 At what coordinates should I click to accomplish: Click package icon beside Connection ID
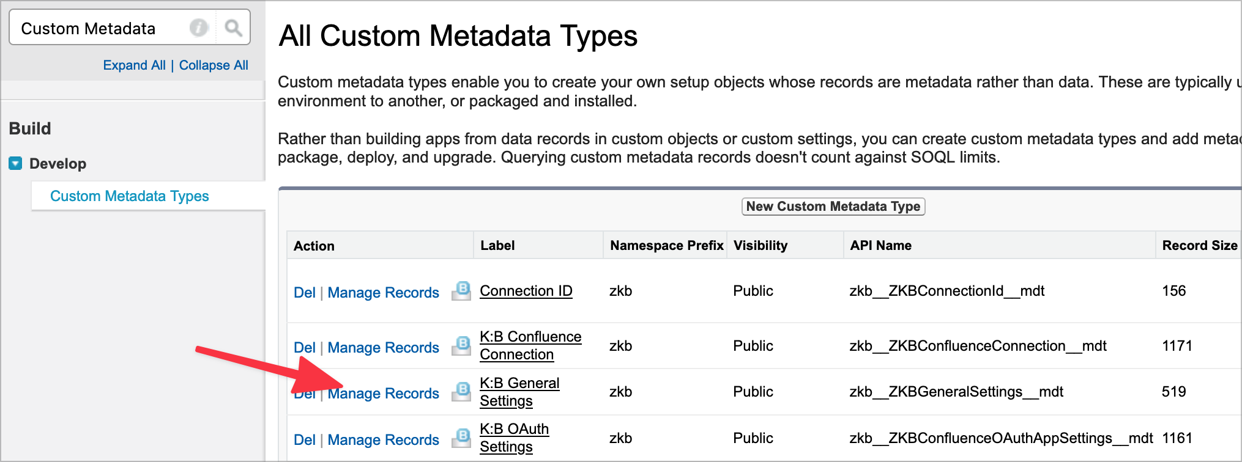[461, 291]
